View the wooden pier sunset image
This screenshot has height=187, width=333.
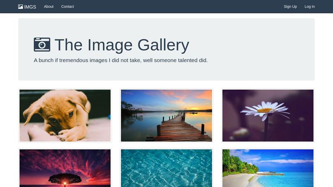(166, 116)
